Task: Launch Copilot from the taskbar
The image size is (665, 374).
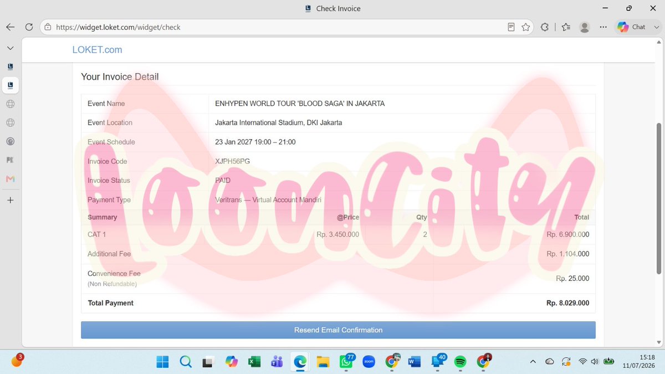Action: [x=231, y=362]
